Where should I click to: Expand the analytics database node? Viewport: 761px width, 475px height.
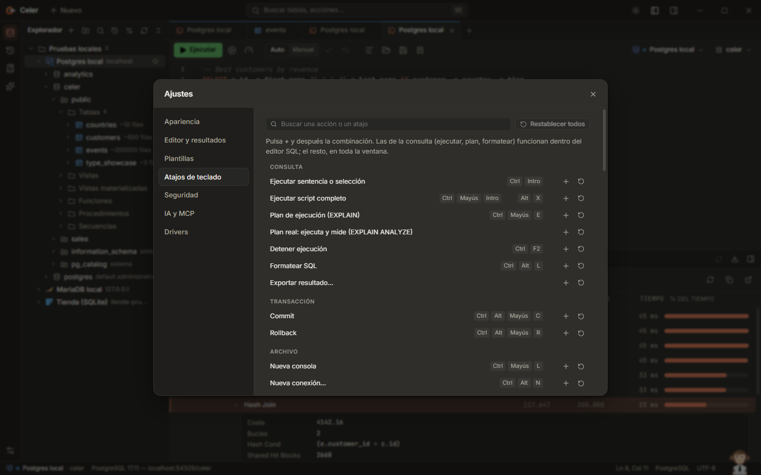[47, 74]
